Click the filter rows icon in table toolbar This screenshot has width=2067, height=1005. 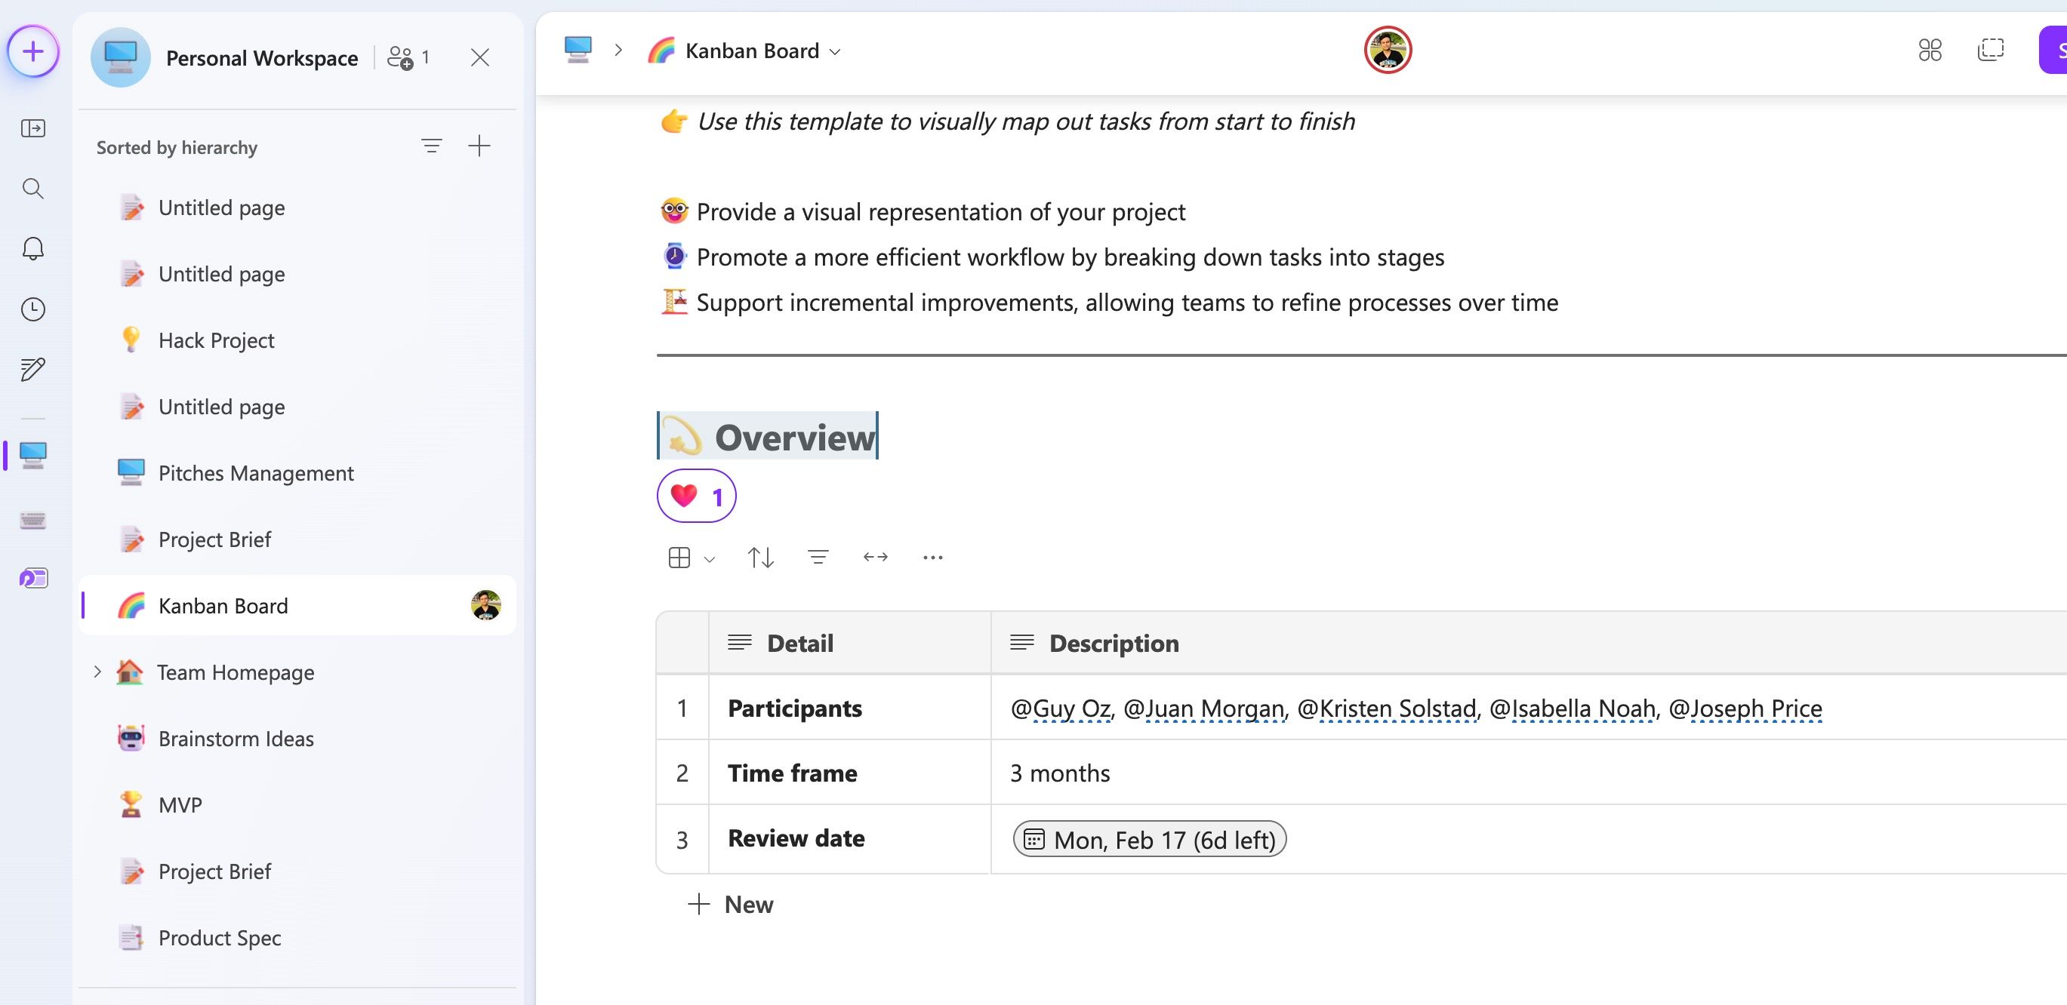pos(818,557)
